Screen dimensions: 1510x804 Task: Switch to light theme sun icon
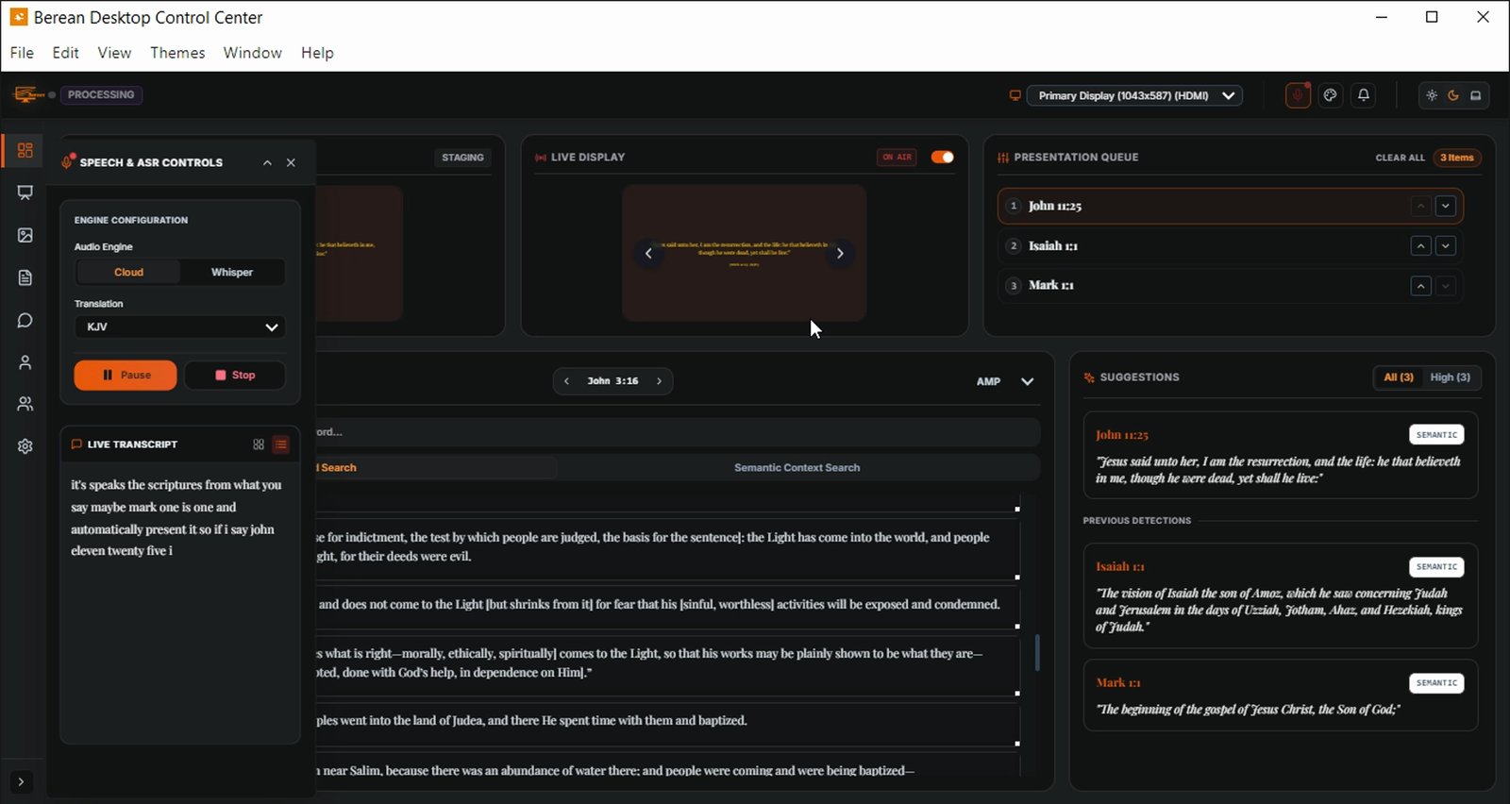coord(1432,95)
